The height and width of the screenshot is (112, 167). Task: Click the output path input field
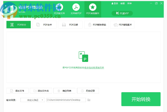point(66,100)
